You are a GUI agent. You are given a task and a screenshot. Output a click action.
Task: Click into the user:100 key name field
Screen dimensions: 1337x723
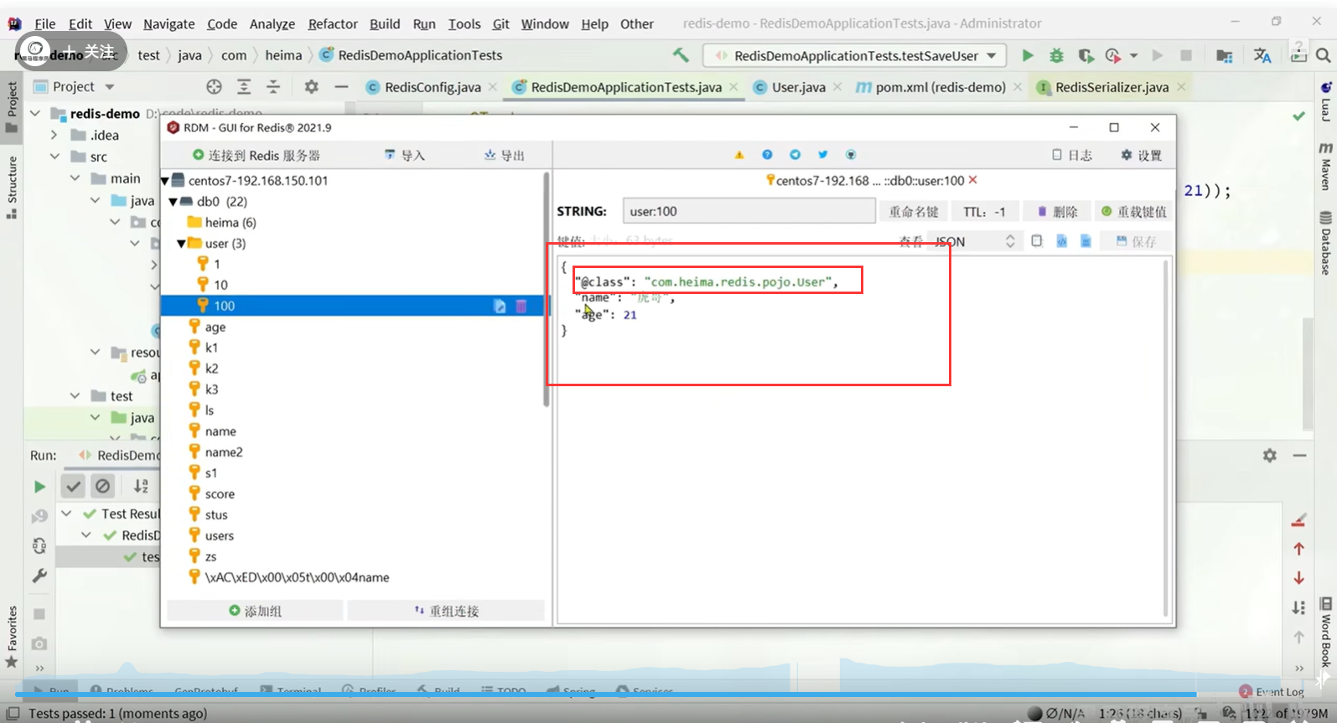tap(749, 212)
